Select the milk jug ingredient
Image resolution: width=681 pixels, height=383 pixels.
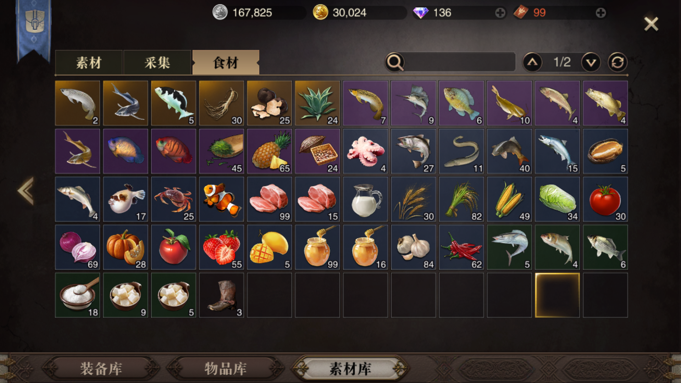365,199
